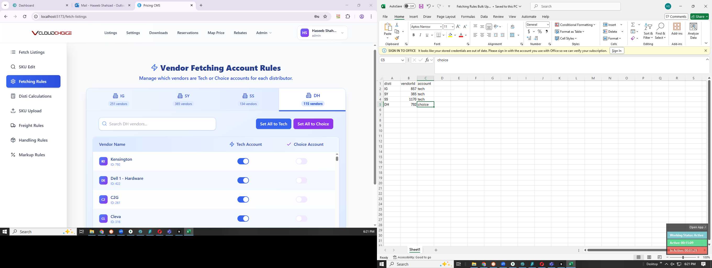The height and width of the screenshot is (268, 712).
Task: Click the Increase Font Size icon
Action: [458, 26]
